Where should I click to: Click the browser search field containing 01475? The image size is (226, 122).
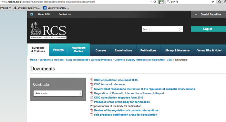coord(190,2)
